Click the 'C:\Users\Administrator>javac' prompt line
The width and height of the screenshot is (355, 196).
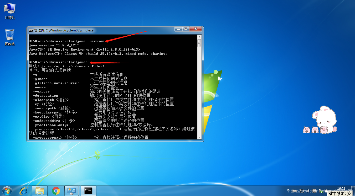(58, 62)
